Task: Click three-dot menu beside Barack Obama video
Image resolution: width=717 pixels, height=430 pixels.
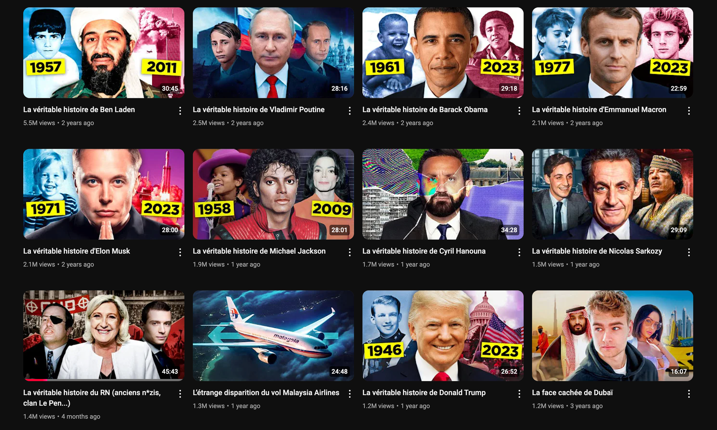Action: point(519,111)
